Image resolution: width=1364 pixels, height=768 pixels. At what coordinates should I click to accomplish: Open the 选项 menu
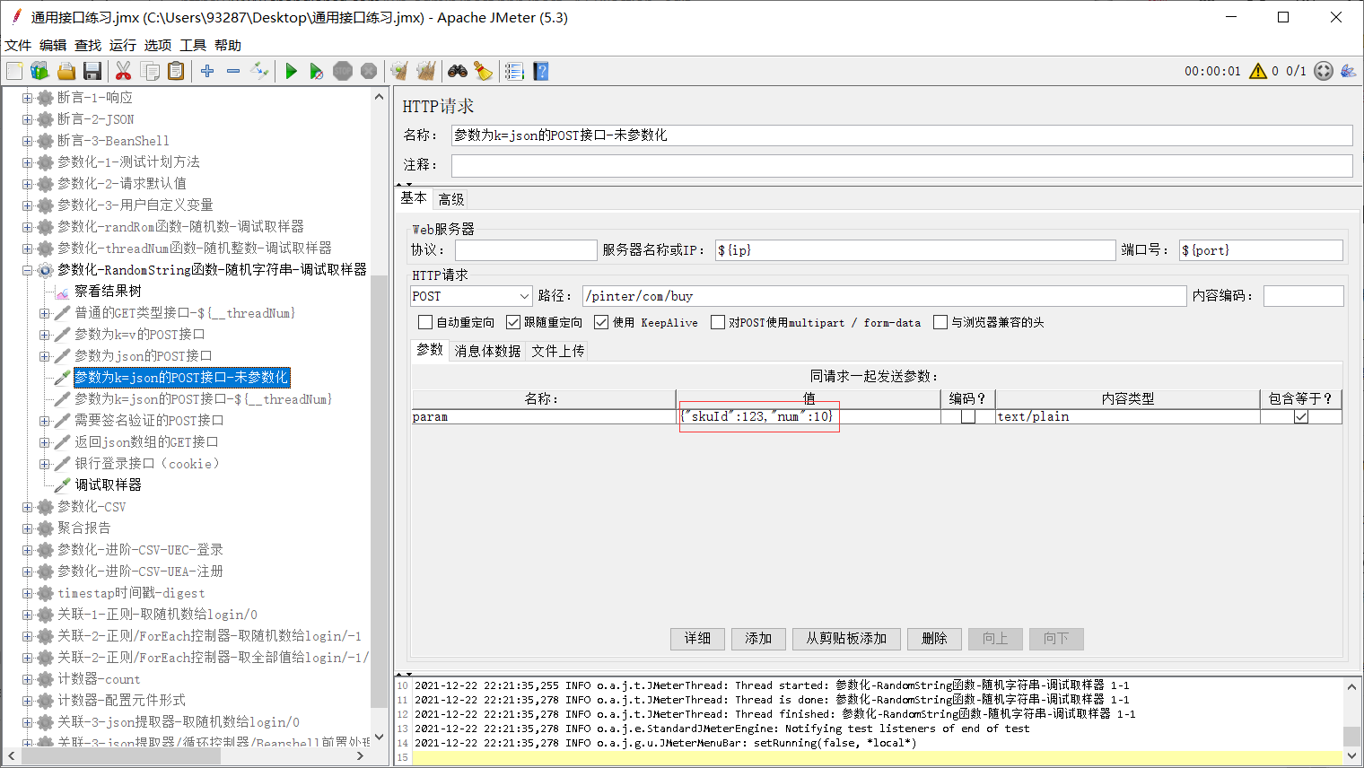point(158,45)
